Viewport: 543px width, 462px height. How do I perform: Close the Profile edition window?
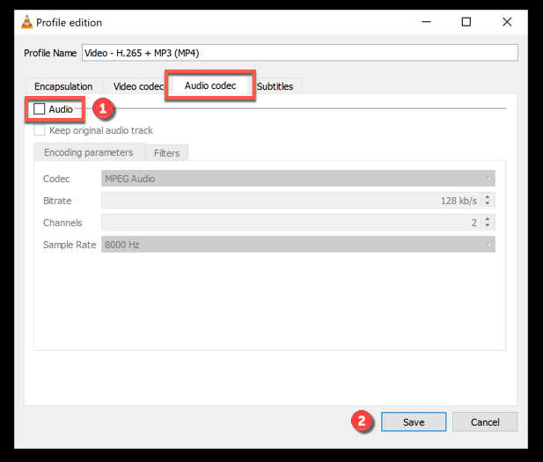click(507, 22)
